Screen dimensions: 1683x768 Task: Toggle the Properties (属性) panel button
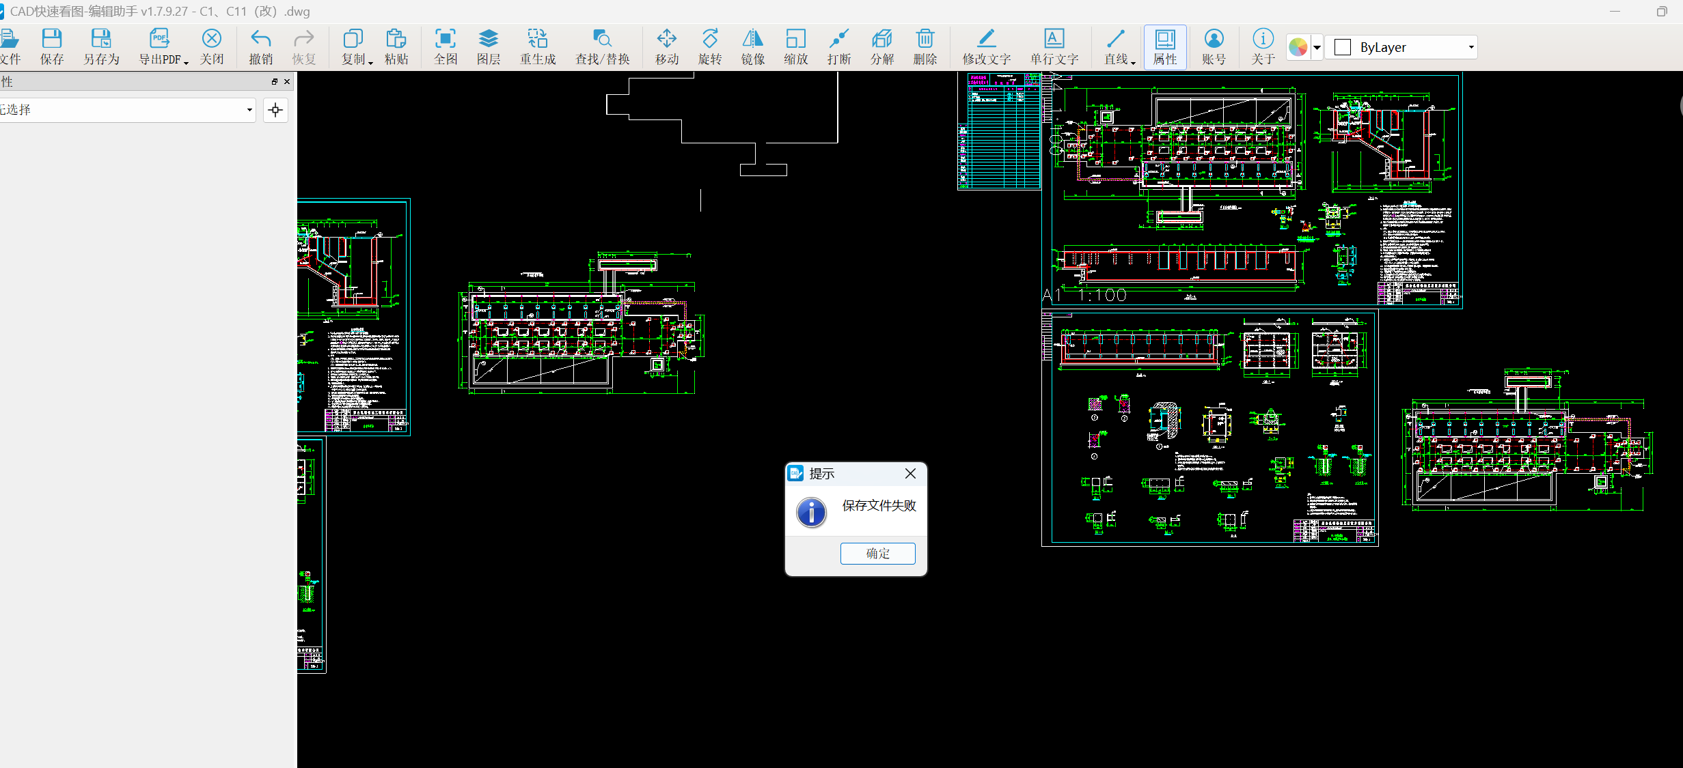1165,46
